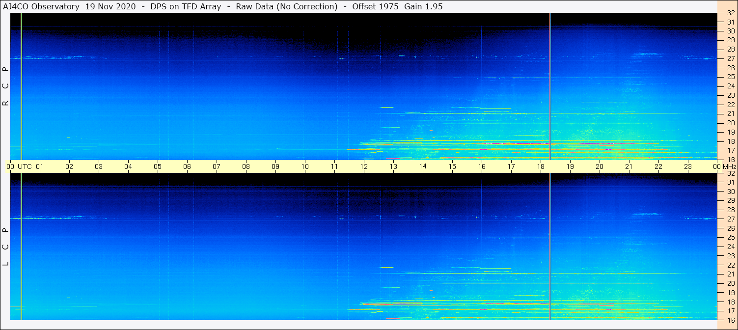The height and width of the screenshot is (330, 738).
Task: Click the 23 UTC time axis label
Action: pyautogui.click(x=688, y=166)
